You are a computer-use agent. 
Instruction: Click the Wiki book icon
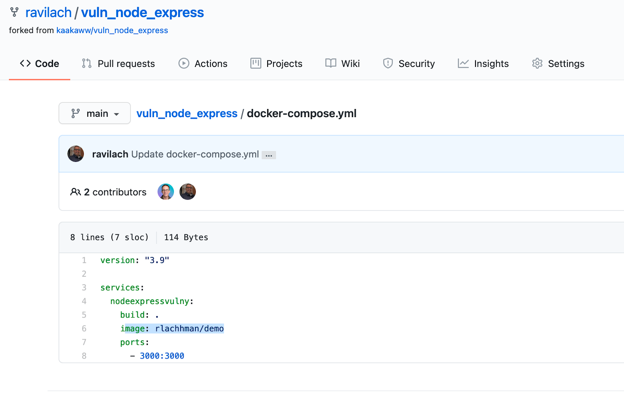click(331, 63)
